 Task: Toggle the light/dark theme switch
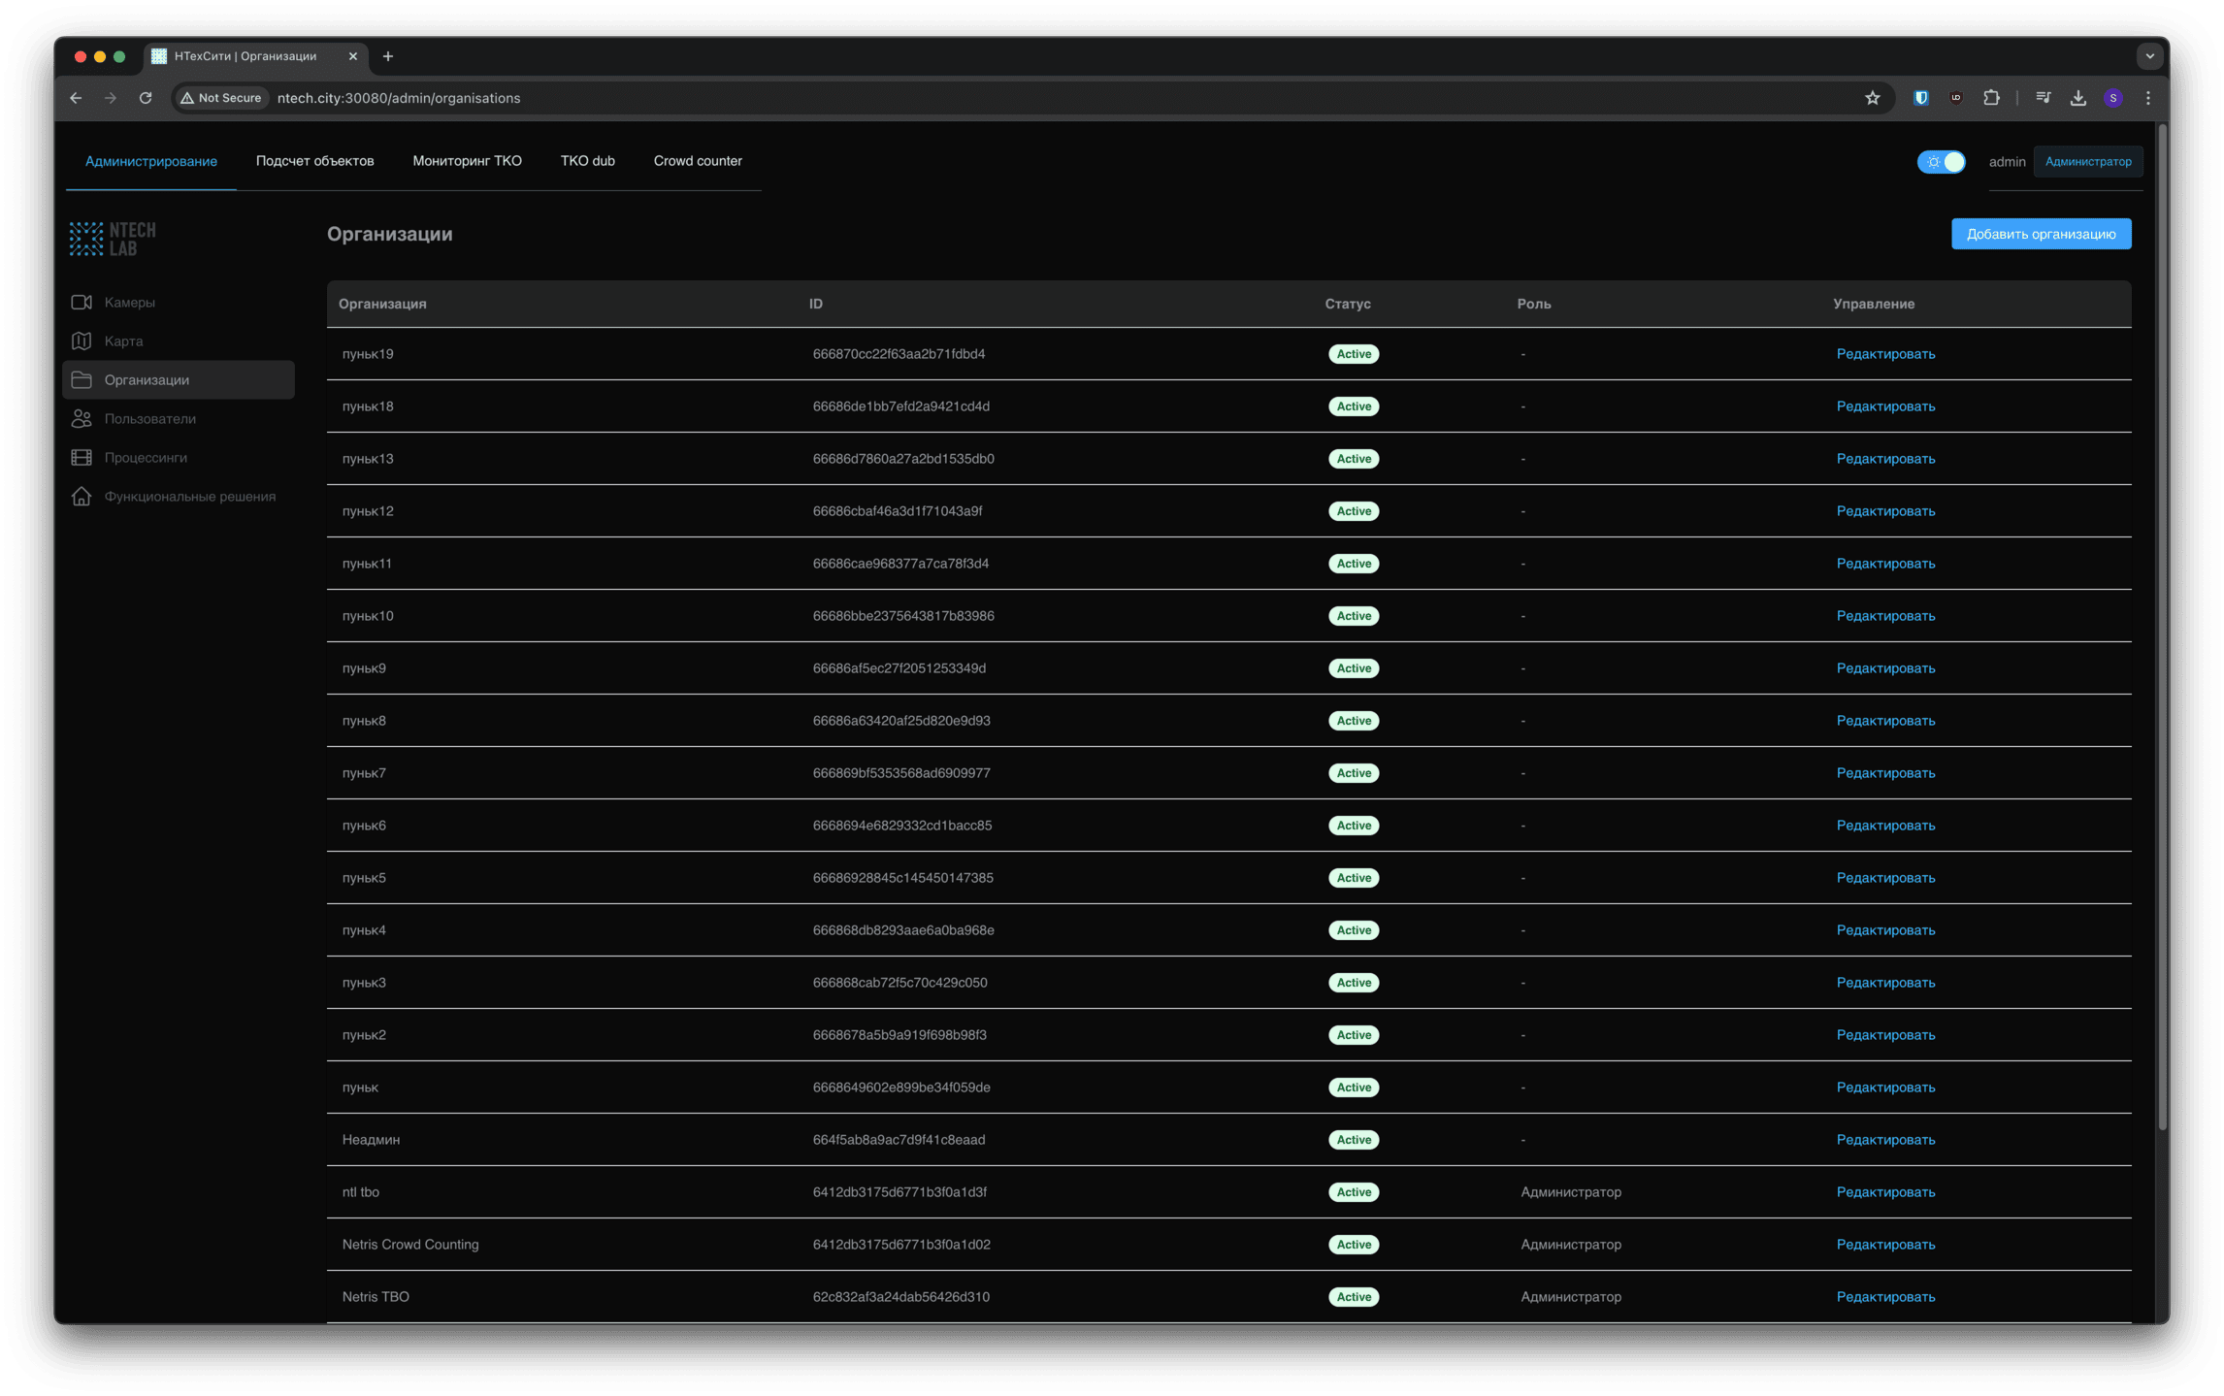[1941, 162]
